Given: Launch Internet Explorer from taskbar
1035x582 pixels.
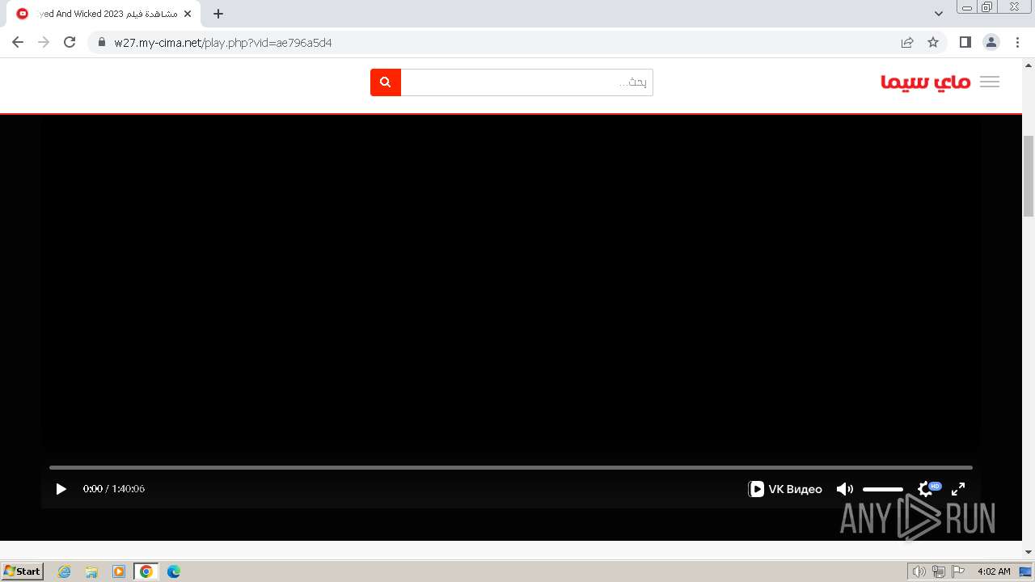Looking at the screenshot, I should [65, 571].
